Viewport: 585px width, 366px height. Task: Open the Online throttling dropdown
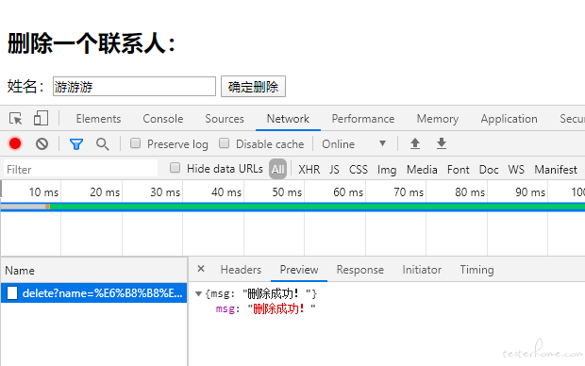pyautogui.click(x=354, y=144)
